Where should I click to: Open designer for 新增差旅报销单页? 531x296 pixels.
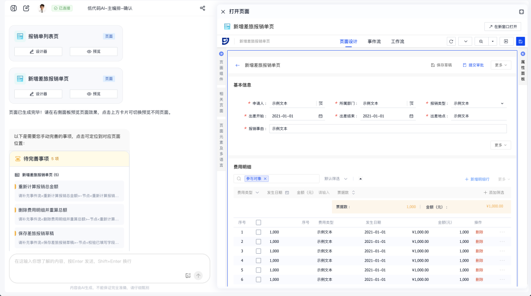(38, 94)
